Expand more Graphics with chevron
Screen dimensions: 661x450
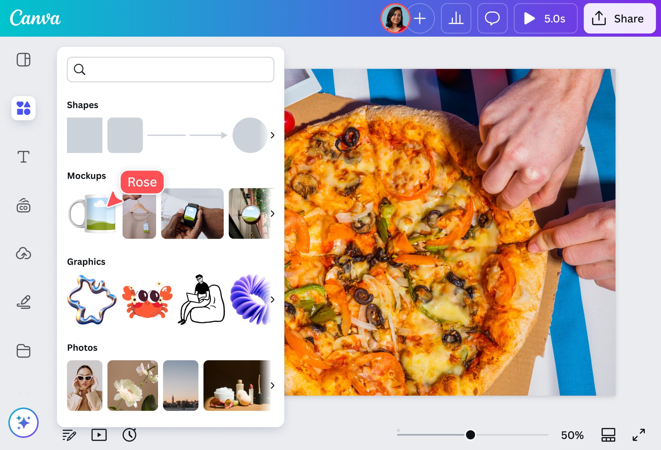272,299
